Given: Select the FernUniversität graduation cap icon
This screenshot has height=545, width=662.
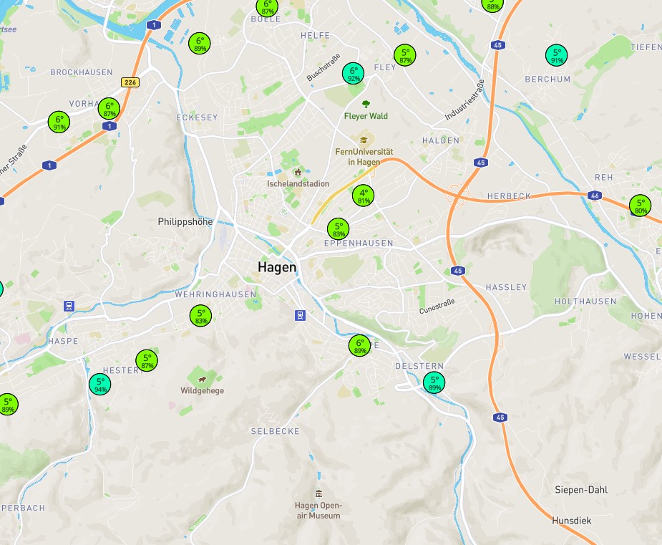Looking at the screenshot, I should coord(363,140).
